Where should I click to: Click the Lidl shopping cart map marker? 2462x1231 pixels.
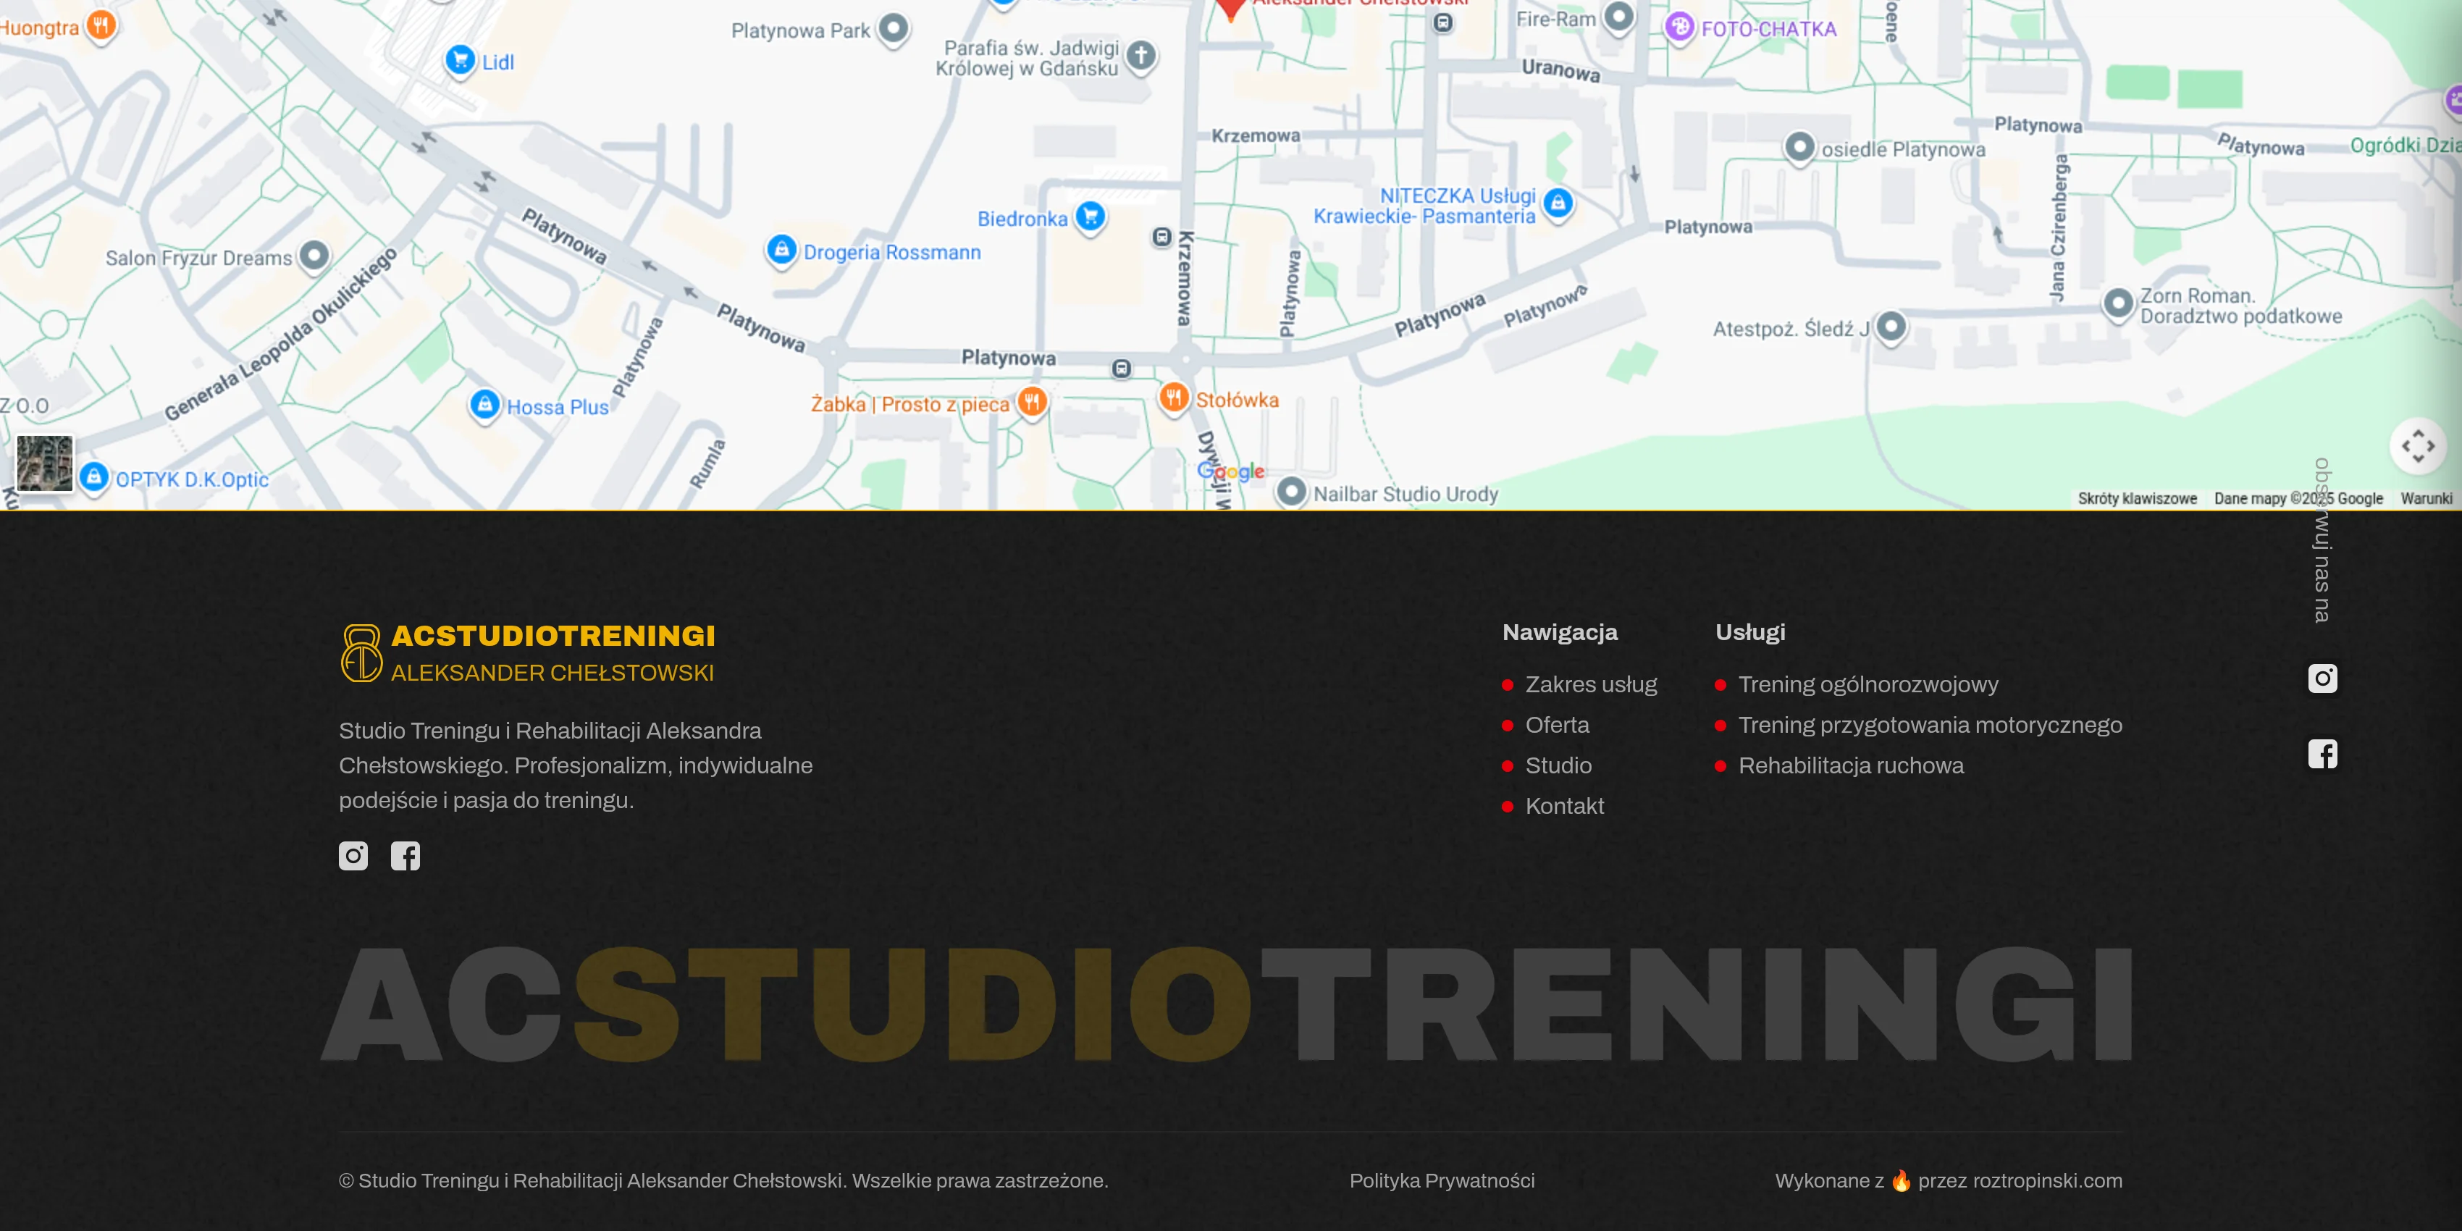coord(461,59)
